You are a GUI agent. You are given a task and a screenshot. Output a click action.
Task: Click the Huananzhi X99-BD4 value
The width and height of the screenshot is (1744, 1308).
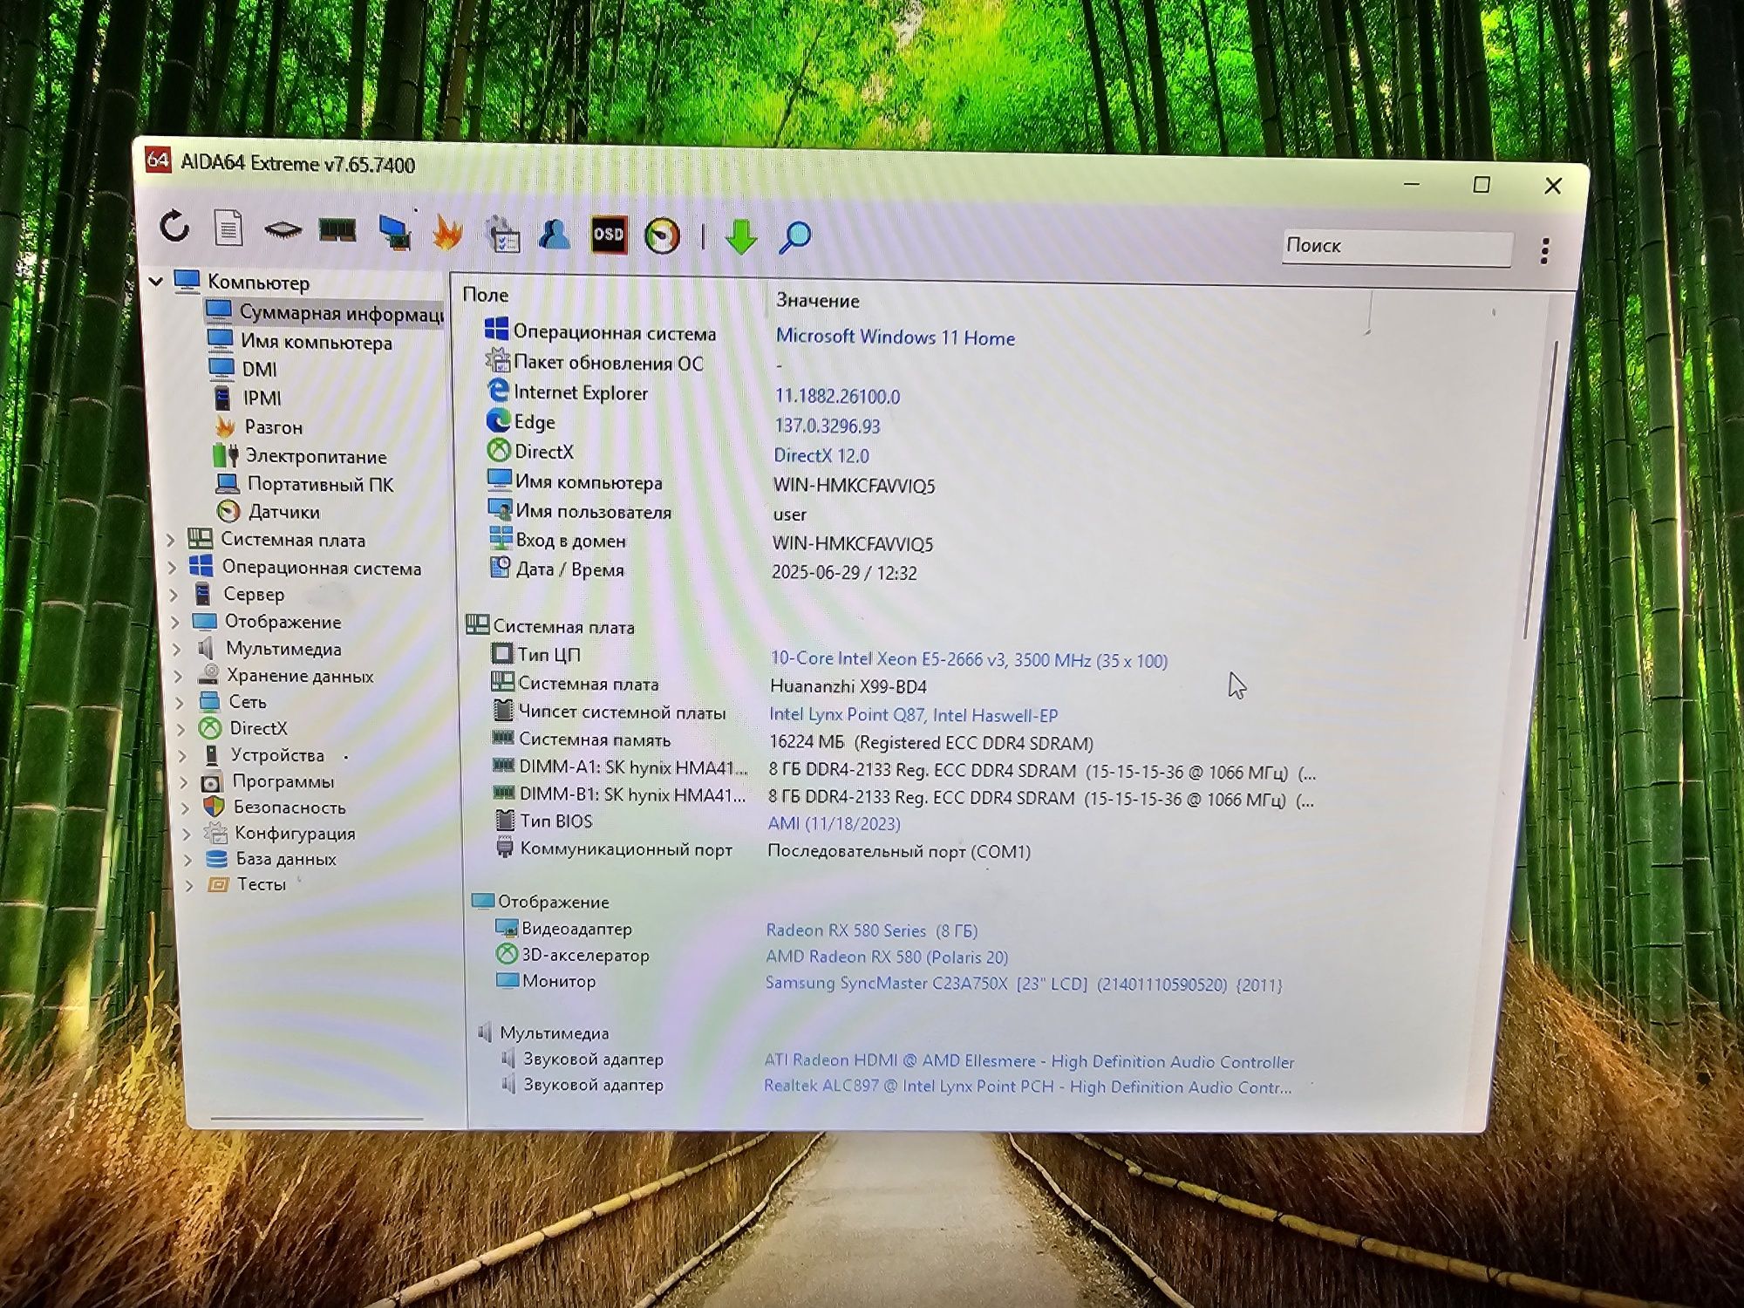click(x=848, y=686)
